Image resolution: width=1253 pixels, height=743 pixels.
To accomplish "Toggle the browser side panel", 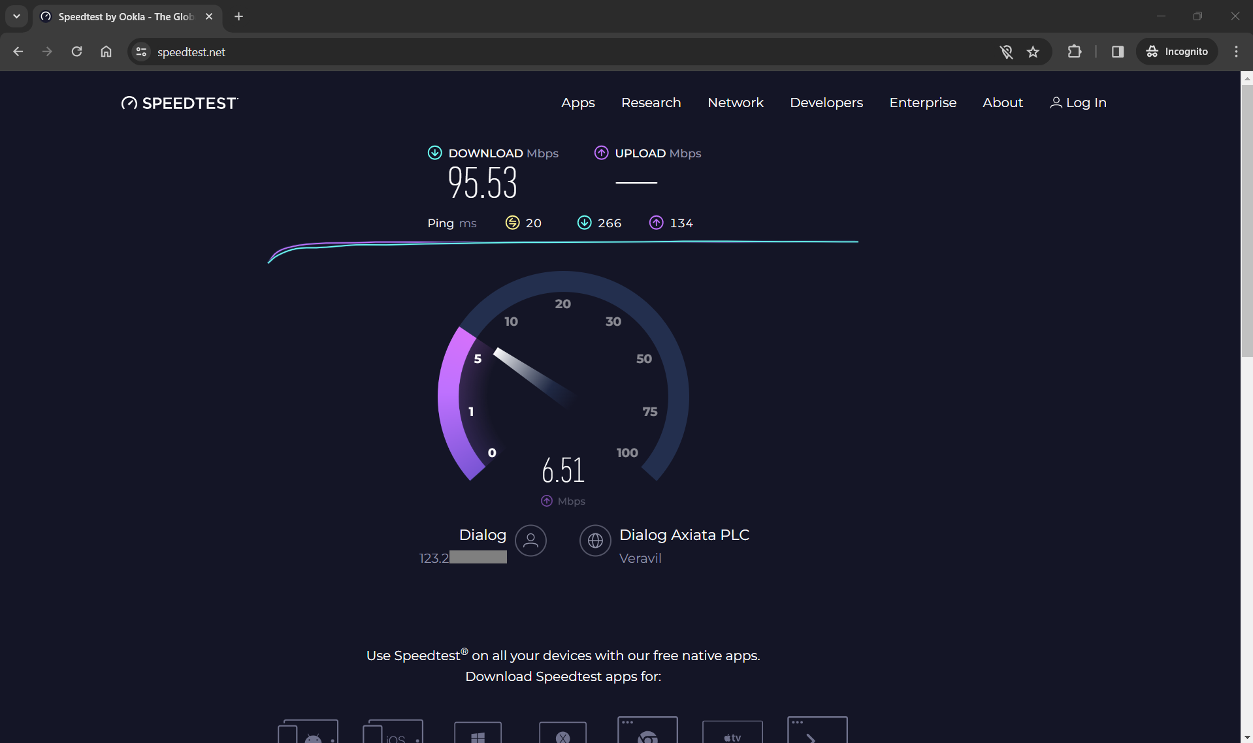I will [1118, 52].
